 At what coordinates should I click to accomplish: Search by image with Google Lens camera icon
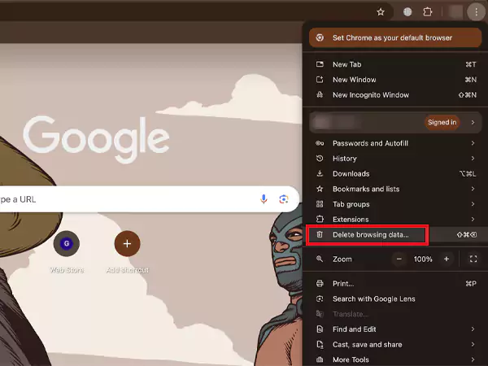284,199
